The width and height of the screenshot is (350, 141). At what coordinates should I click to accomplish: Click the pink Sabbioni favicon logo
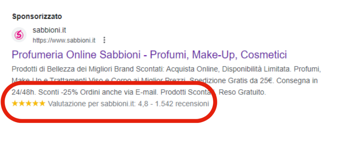(19, 35)
